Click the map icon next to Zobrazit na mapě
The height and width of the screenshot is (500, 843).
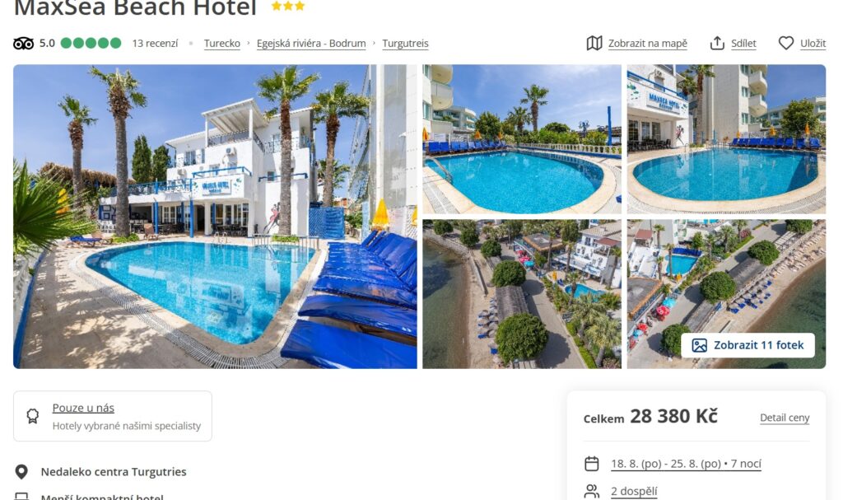point(594,43)
